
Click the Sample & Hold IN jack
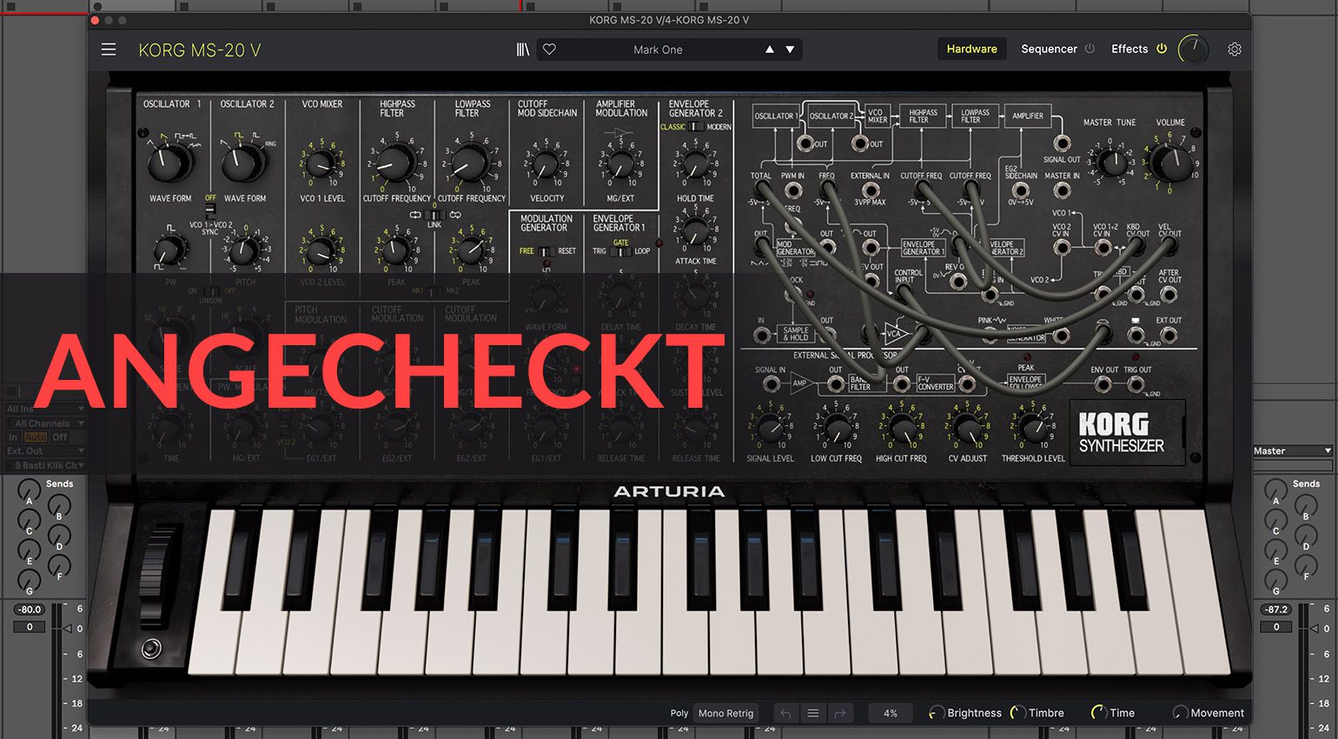pos(762,335)
